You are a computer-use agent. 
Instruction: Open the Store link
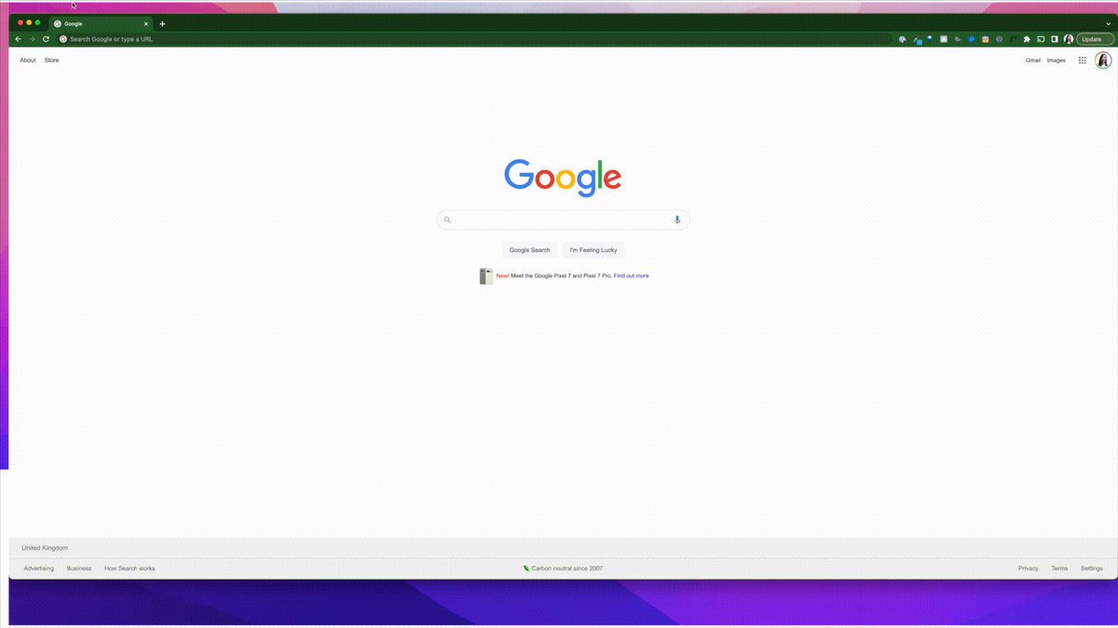(x=51, y=60)
